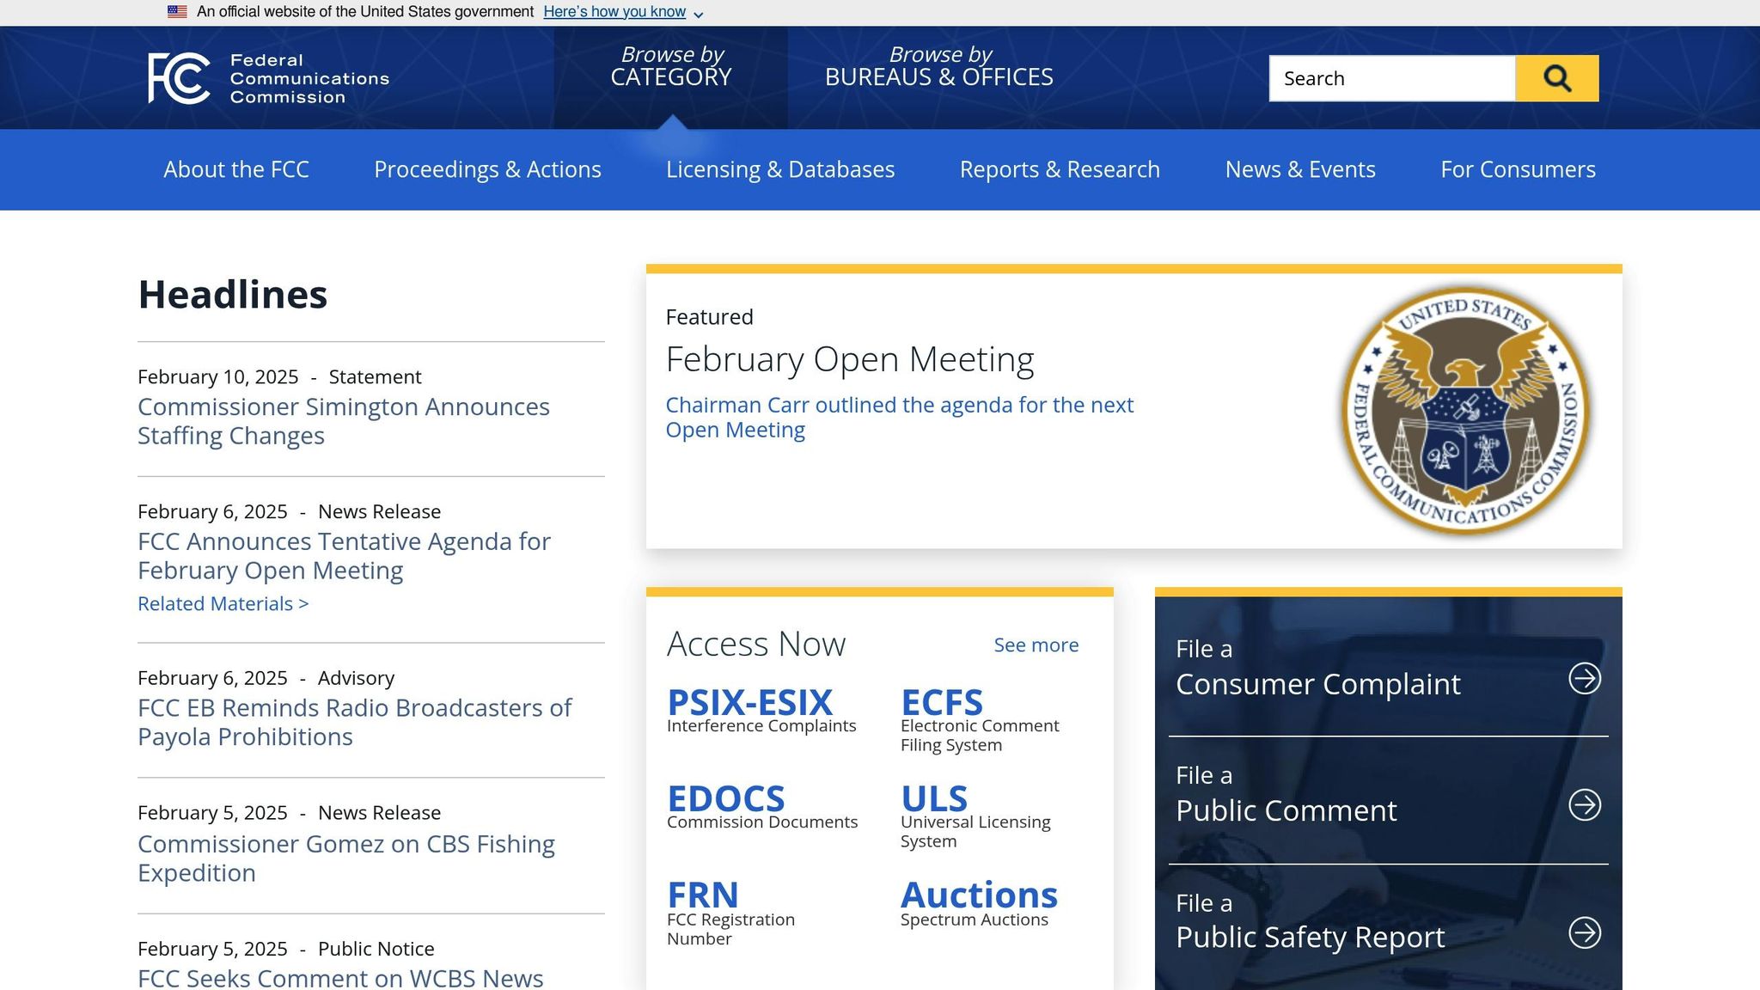Open Auctions Spectrum Auctions link
The height and width of the screenshot is (990, 1760).
tap(979, 904)
